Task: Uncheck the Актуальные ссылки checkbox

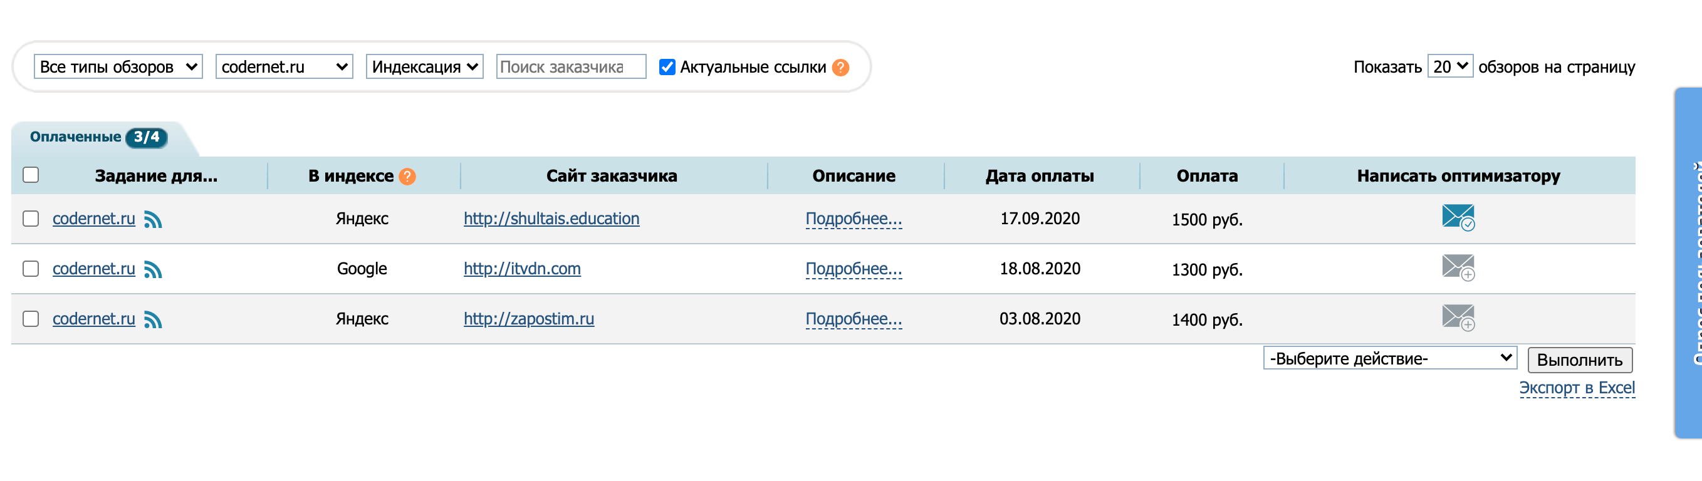Action: pos(667,67)
